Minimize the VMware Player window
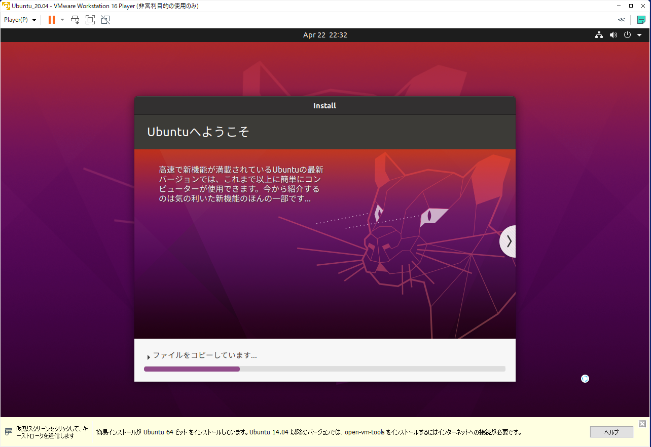The width and height of the screenshot is (651, 447). click(x=618, y=6)
